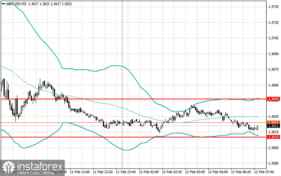Click the 1.3690 price axis value
Viewport: 281px width, 176px height.
coord(273,54)
